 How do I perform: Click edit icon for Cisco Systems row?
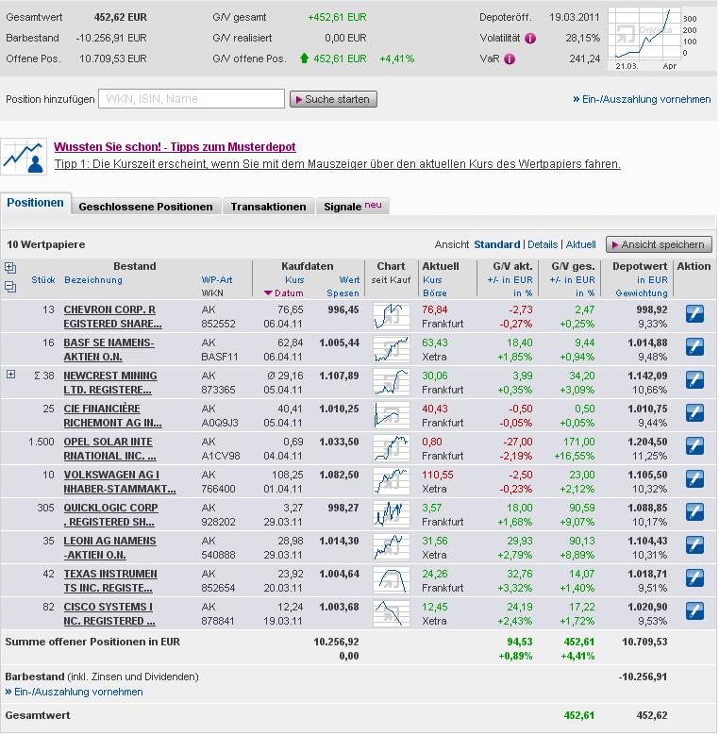click(x=694, y=611)
